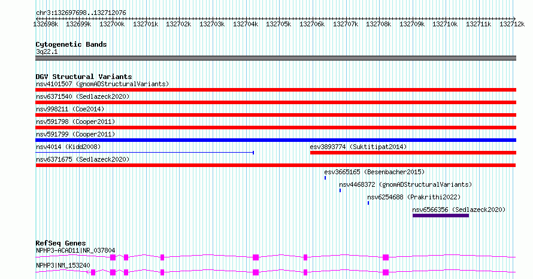Open nsv998211 (Coe2014) variant label
This screenshot has width=533, height=279.
click(70, 109)
